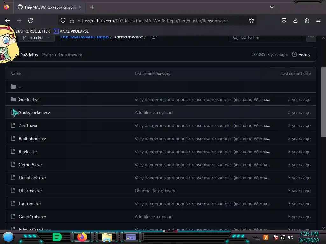Open the GoldenEye folder
Image resolution: width=326 pixels, height=244 pixels.
29,99
